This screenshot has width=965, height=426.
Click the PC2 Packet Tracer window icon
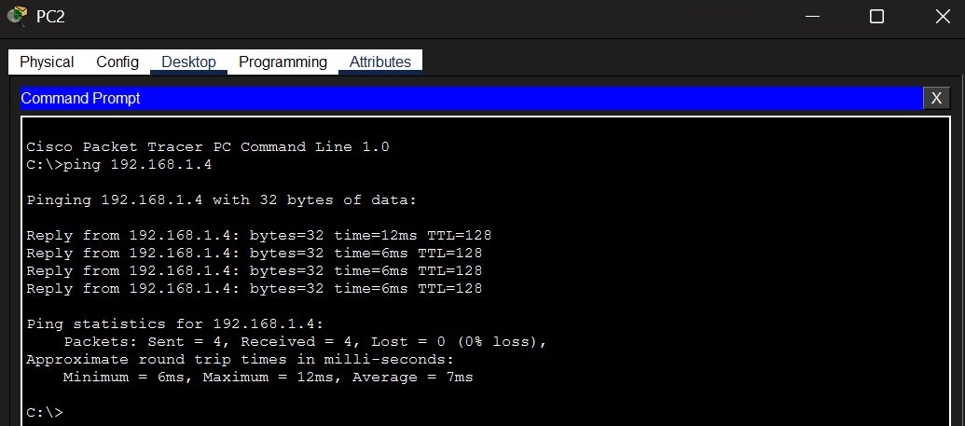click(x=17, y=16)
